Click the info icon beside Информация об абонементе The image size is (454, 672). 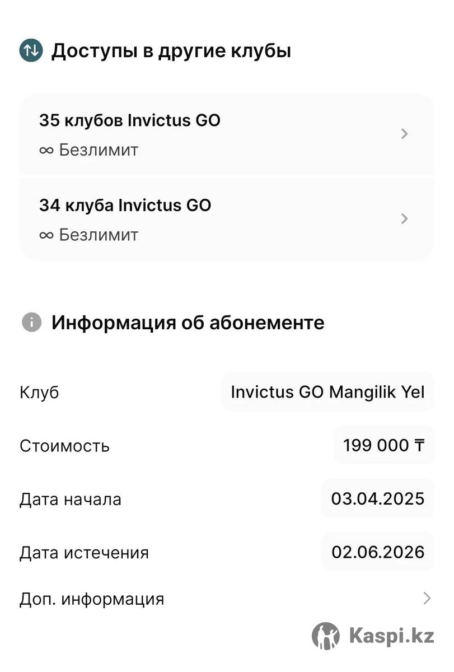click(31, 323)
